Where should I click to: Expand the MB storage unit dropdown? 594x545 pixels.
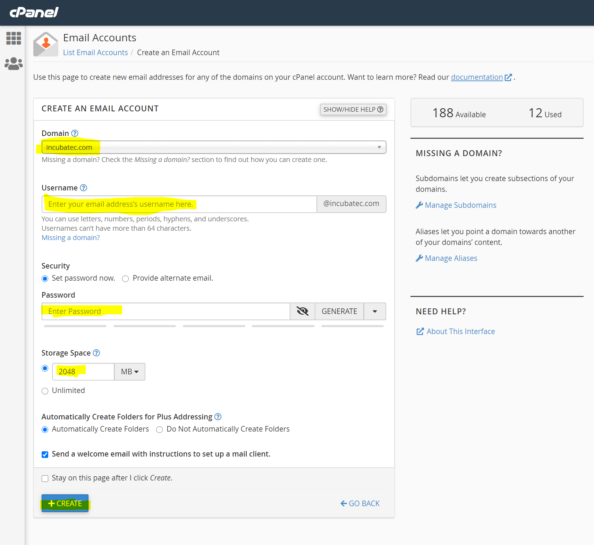[x=129, y=372]
